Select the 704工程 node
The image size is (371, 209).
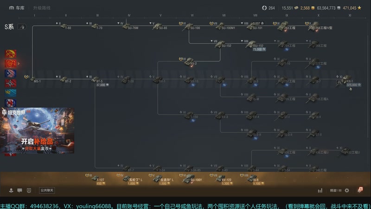(286, 45)
